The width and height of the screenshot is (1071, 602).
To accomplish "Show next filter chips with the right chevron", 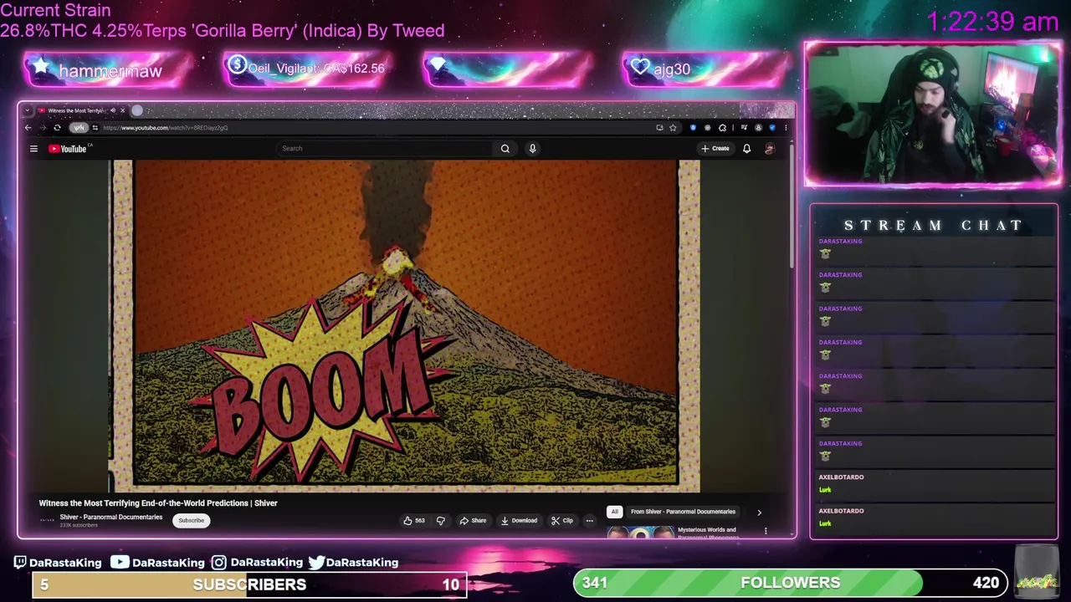I will point(759,513).
